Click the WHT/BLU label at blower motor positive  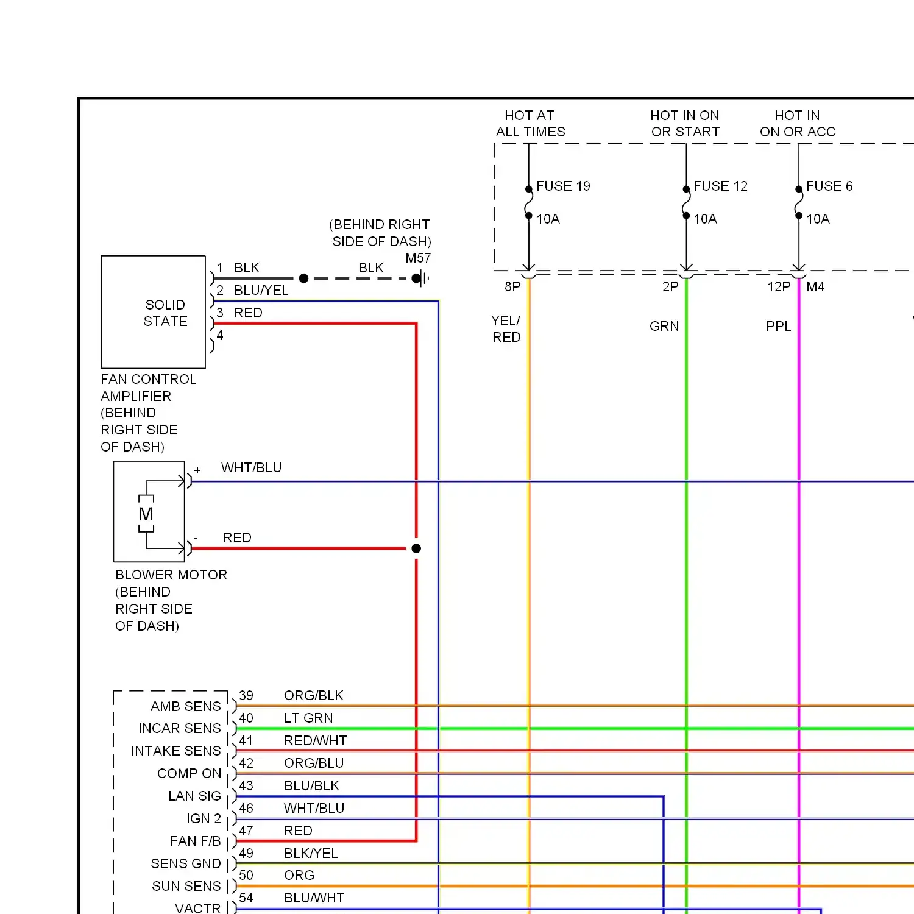tap(251, 468)
